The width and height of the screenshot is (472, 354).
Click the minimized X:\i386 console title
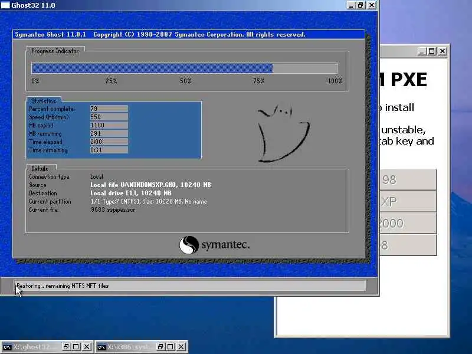[x=130, y=347]
